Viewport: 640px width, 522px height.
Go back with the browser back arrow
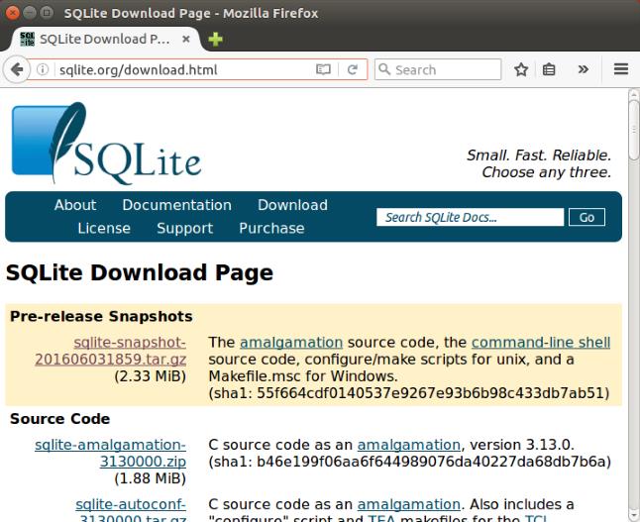click(x=16, y=69)
